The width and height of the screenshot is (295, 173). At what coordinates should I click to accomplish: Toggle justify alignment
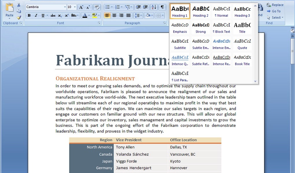128,15
